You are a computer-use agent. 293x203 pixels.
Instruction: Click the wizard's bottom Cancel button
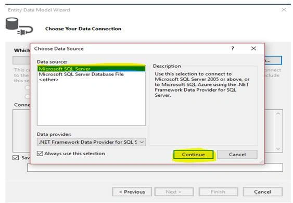pyautogui.click(x=262, y=192)
